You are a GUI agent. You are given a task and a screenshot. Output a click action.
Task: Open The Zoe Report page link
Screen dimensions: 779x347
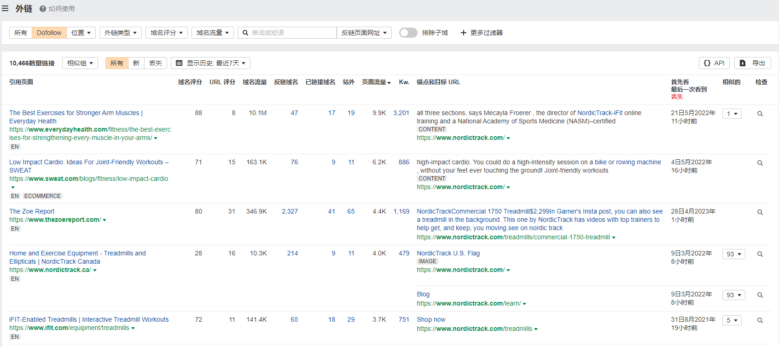[32, 211]
